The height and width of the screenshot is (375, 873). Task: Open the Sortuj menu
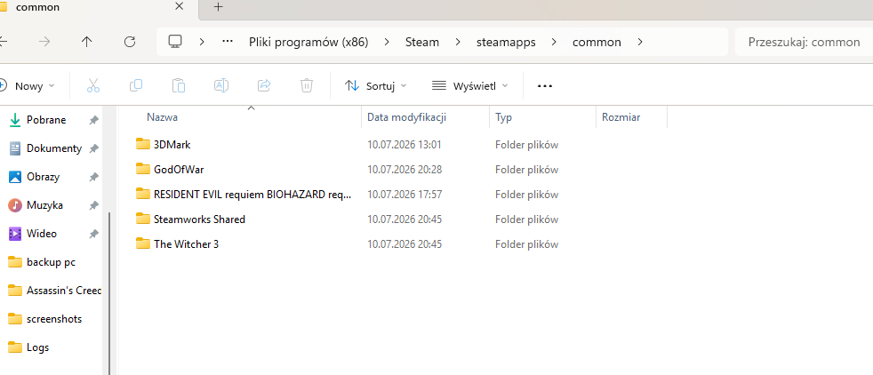(376, 85)
